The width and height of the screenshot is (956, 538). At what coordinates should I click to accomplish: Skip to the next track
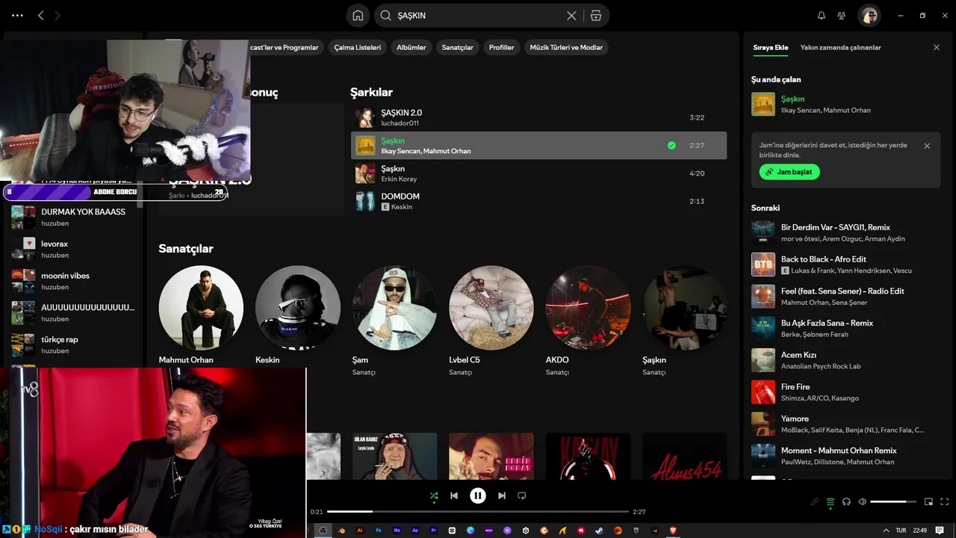(502, 495)
